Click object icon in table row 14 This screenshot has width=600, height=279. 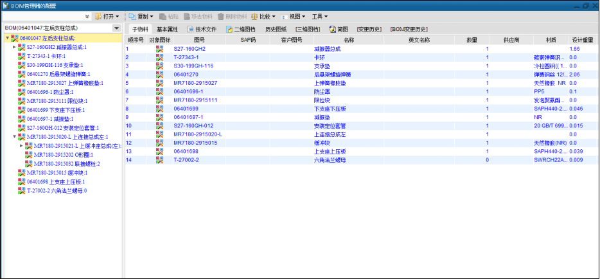pos(159,160)
